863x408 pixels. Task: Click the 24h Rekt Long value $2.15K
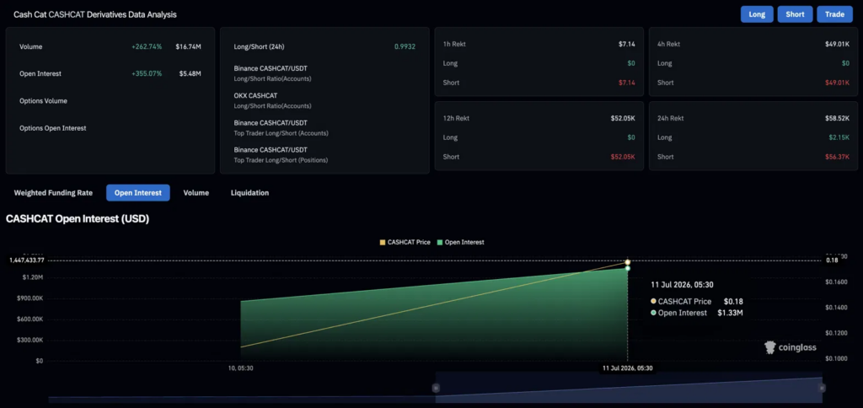(x=839, y=137)
